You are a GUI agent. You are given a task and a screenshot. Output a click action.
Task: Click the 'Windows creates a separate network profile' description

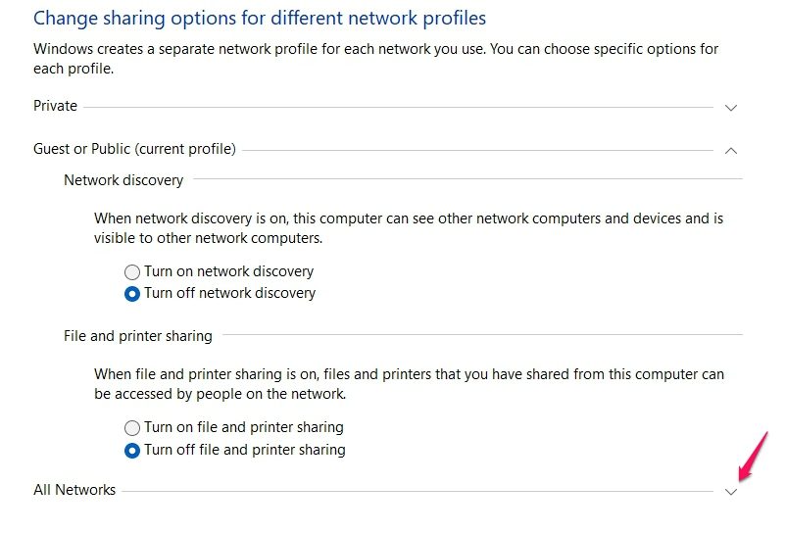click(x=375, y=57)
